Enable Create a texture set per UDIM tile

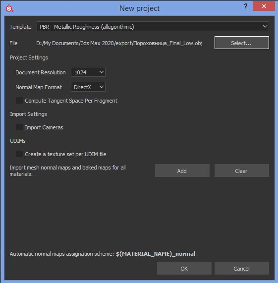[19, 154]
